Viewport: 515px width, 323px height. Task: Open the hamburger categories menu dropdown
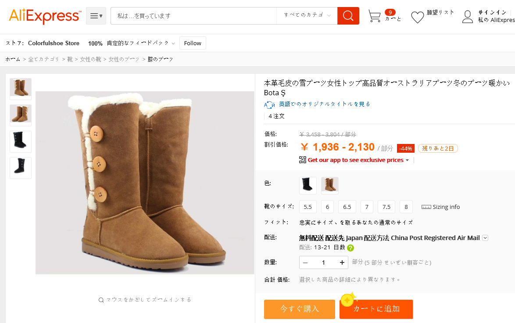click(x=96, y=16)
